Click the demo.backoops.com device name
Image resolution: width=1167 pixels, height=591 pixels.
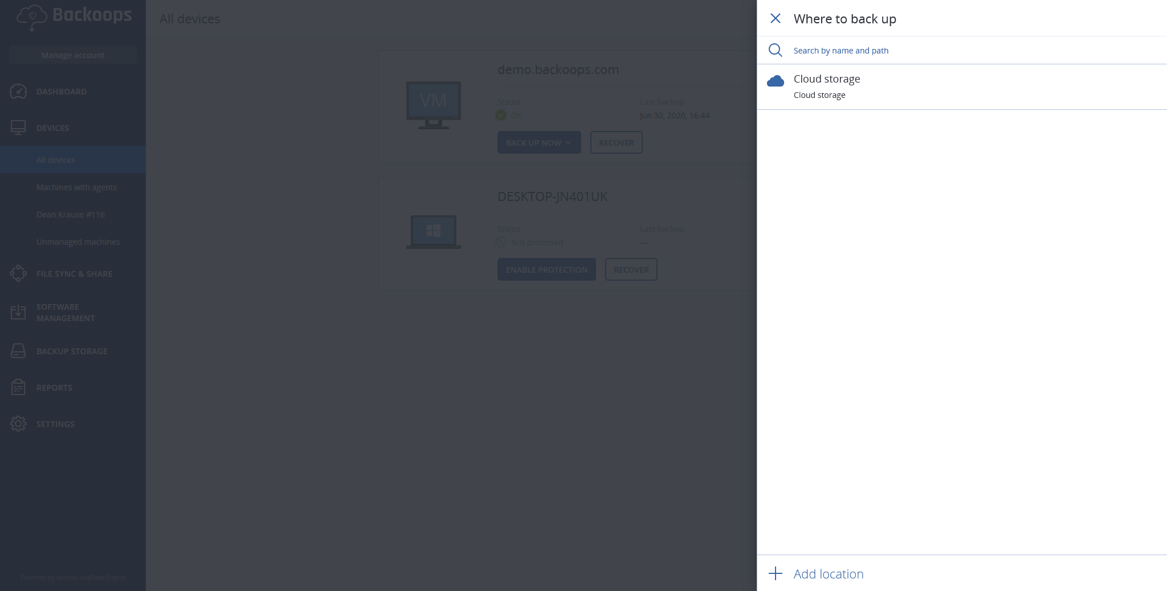(558, 69)
